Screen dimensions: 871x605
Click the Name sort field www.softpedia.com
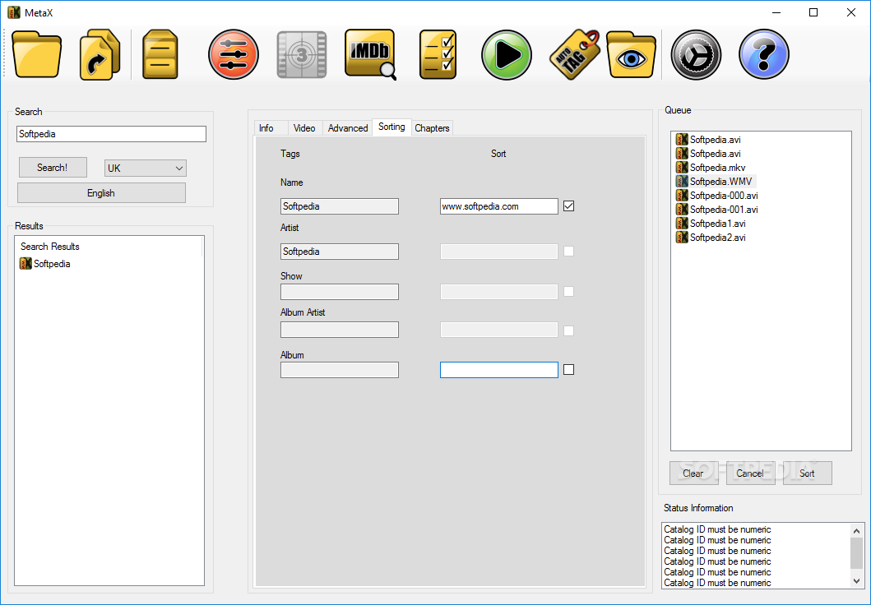click(x=498, y=206)
